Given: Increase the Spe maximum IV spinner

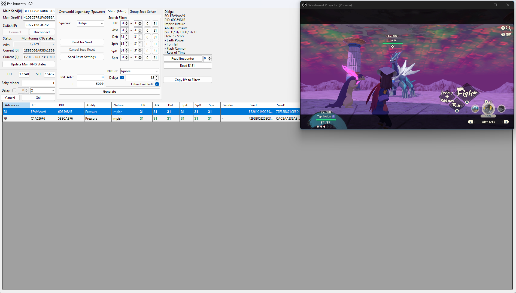Looking at the screenshot, I should pyautogui.click(x=140, y=56).
